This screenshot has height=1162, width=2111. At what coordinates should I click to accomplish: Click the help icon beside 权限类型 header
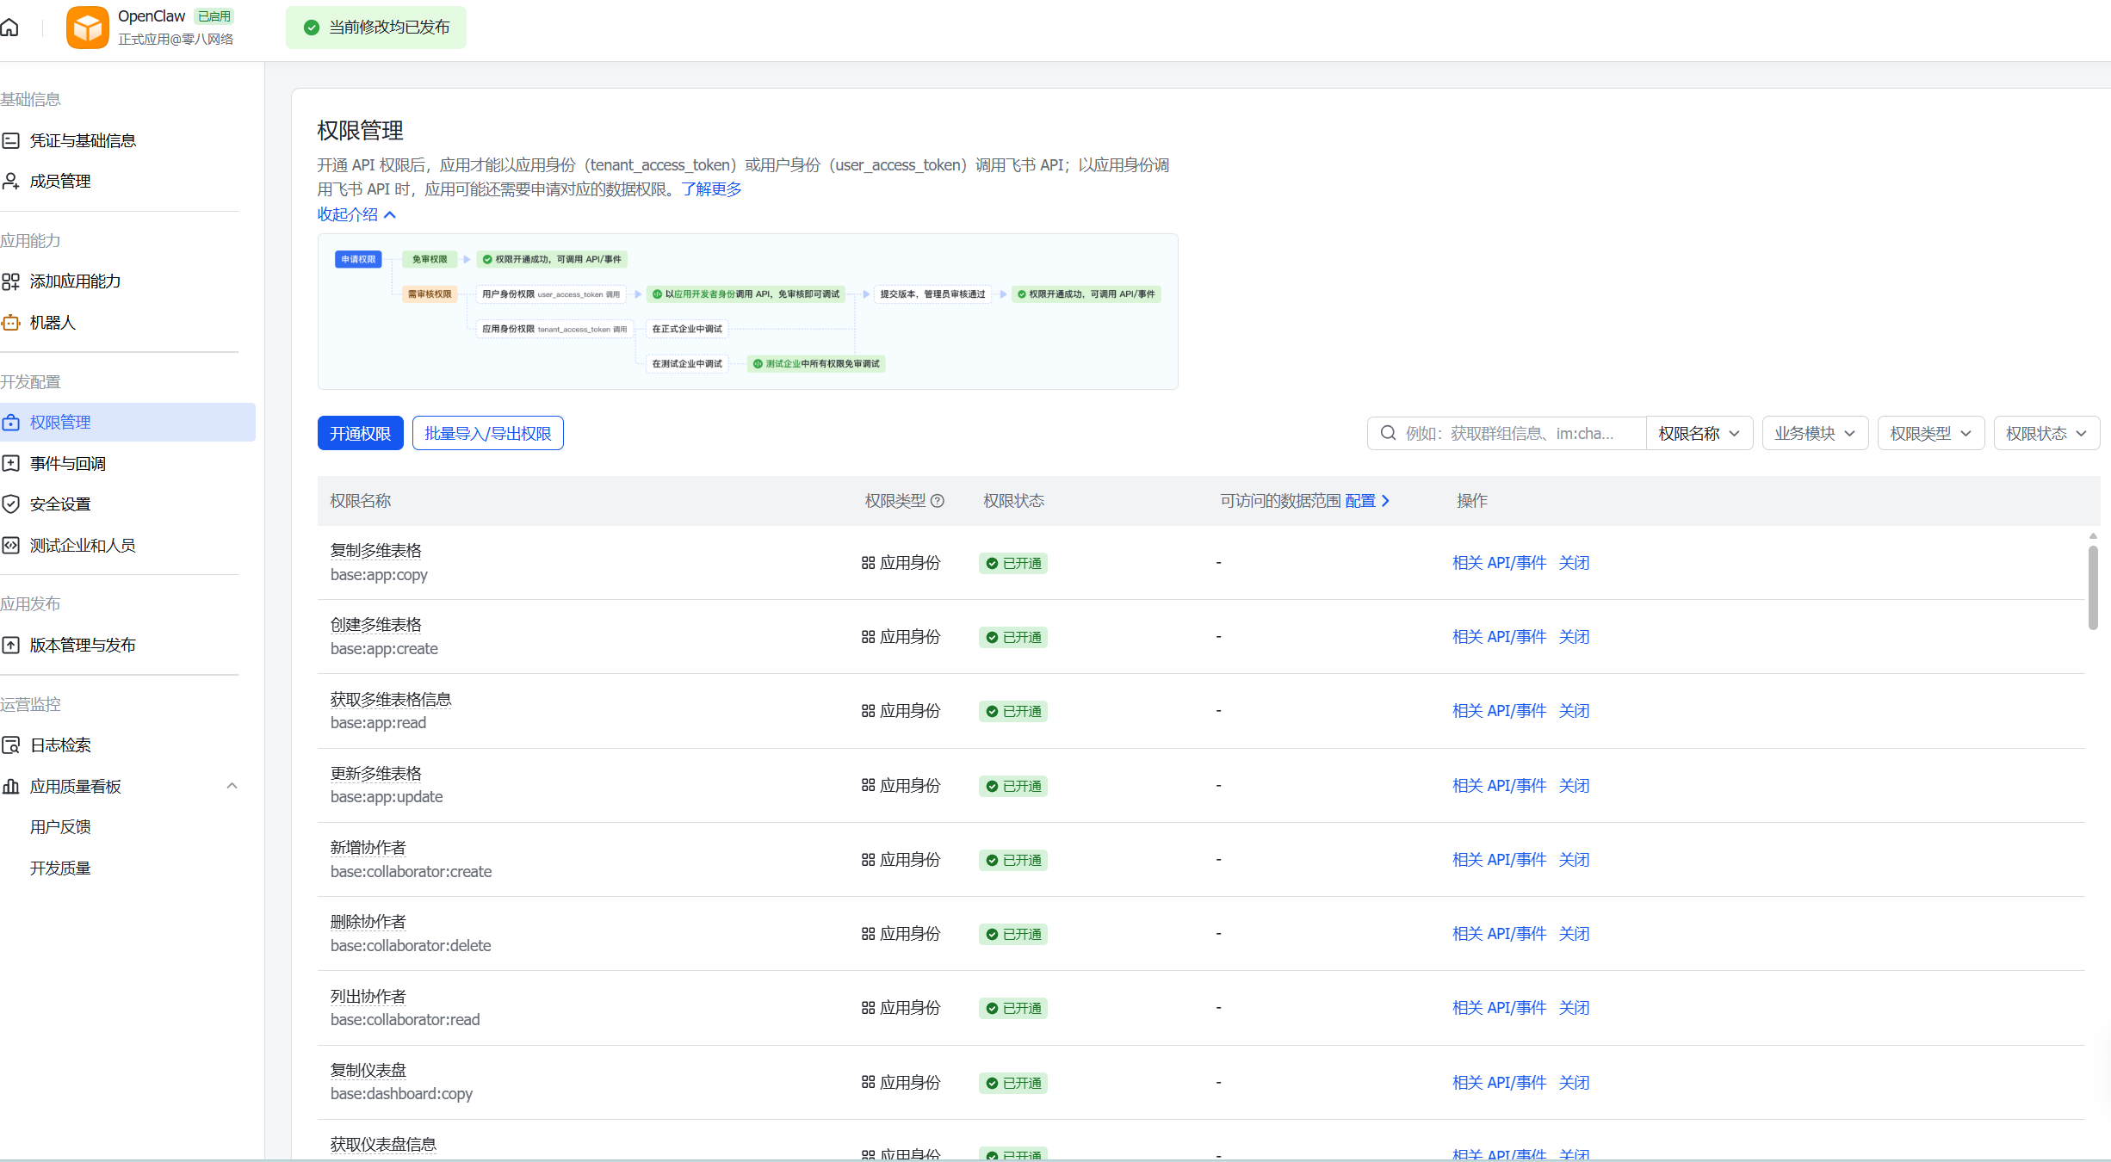click(938, 501)
